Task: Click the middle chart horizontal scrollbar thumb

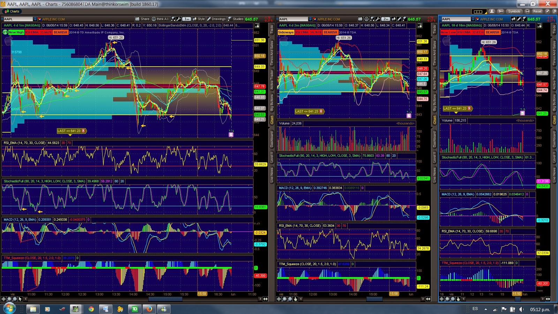Action: [375, 299]
